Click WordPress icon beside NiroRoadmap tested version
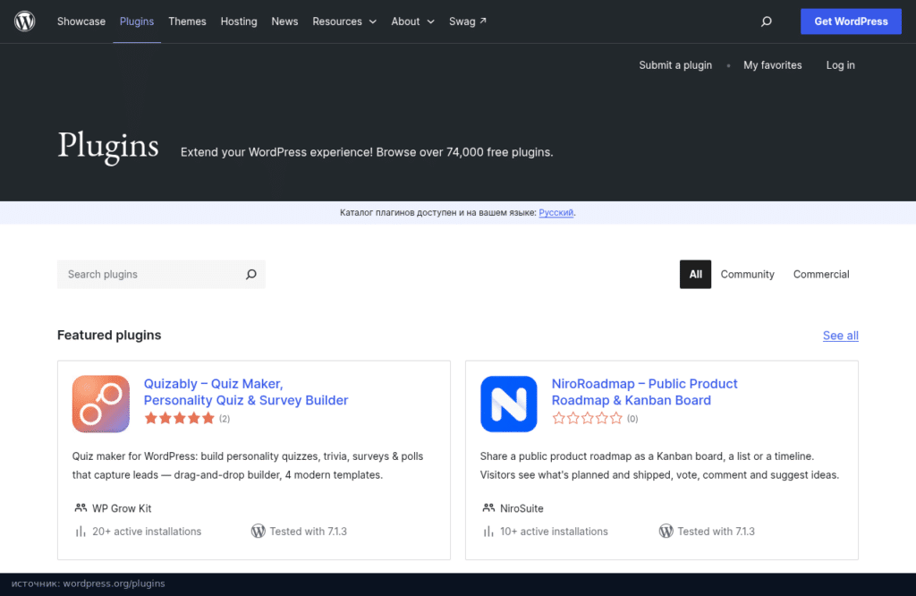Screen dimensions: 916x596 pyautogui.click(x=666, y=532)
